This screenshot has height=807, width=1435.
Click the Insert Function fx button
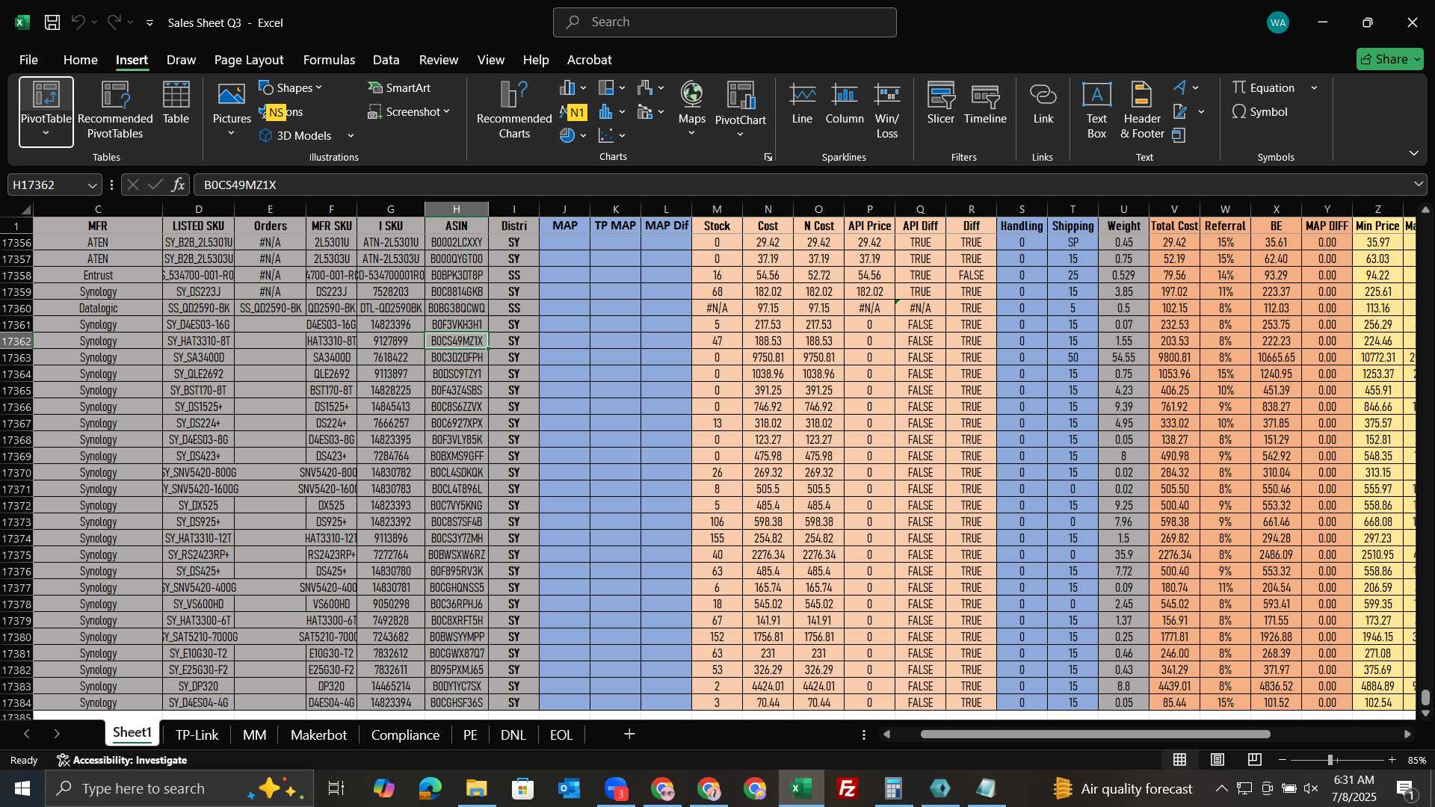pyautogui.click(x=178, y=185)
